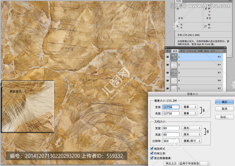235x166 pixels.
Task: Click the pixel dimensions chain link icon
Action: pos(203,110)
